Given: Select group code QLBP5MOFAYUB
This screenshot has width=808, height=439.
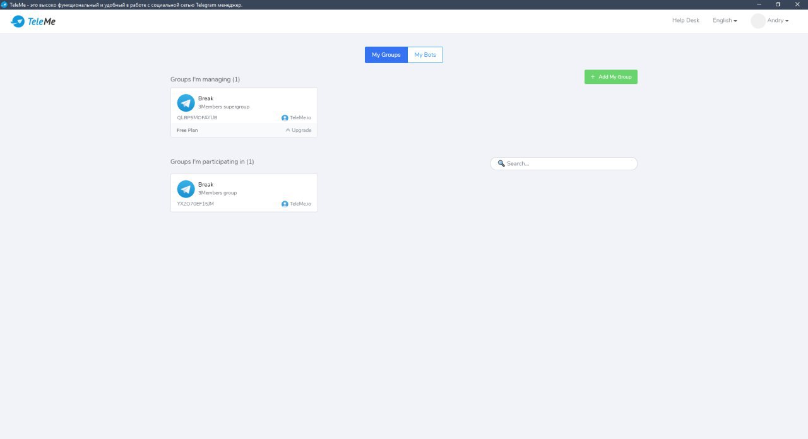Looking at the screenshot, I should point(197,118).
